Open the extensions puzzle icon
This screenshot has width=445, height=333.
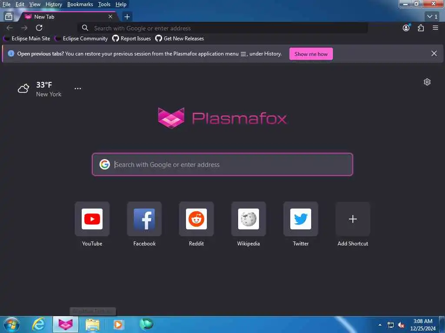click(x=421, y=28)
